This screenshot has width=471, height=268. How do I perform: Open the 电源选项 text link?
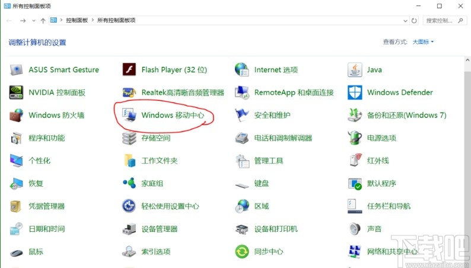[x=381, y=138]
